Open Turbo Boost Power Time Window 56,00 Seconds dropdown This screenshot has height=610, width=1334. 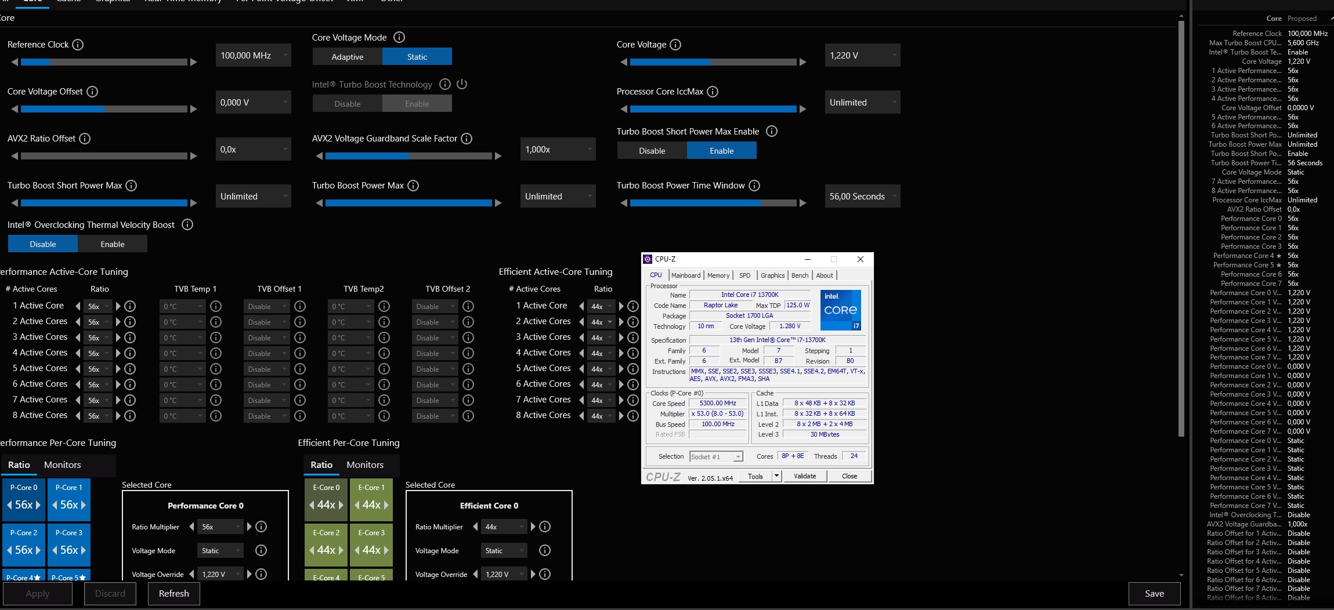863,197
